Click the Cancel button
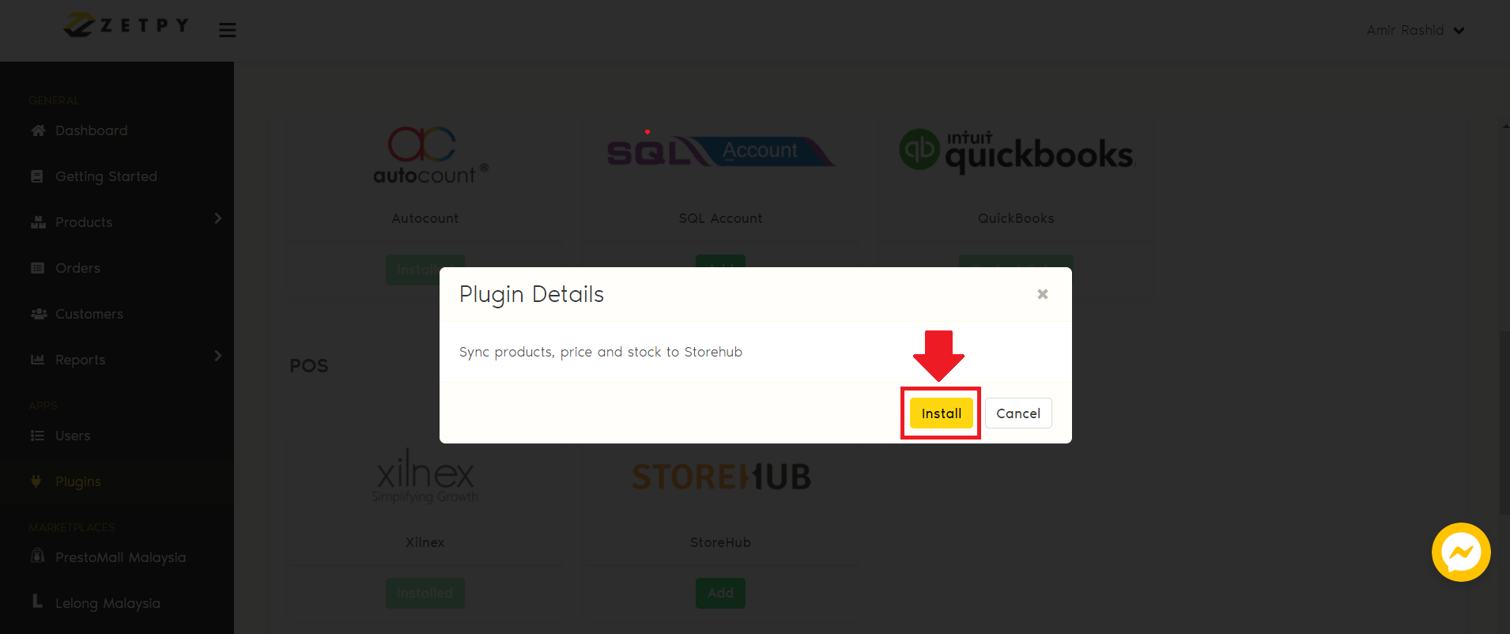 point(1018,413)
